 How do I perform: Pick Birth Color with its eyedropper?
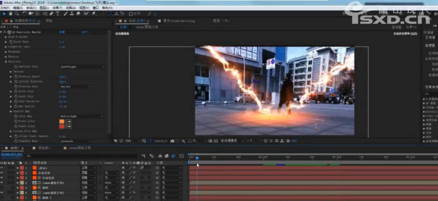coord(68,121)
